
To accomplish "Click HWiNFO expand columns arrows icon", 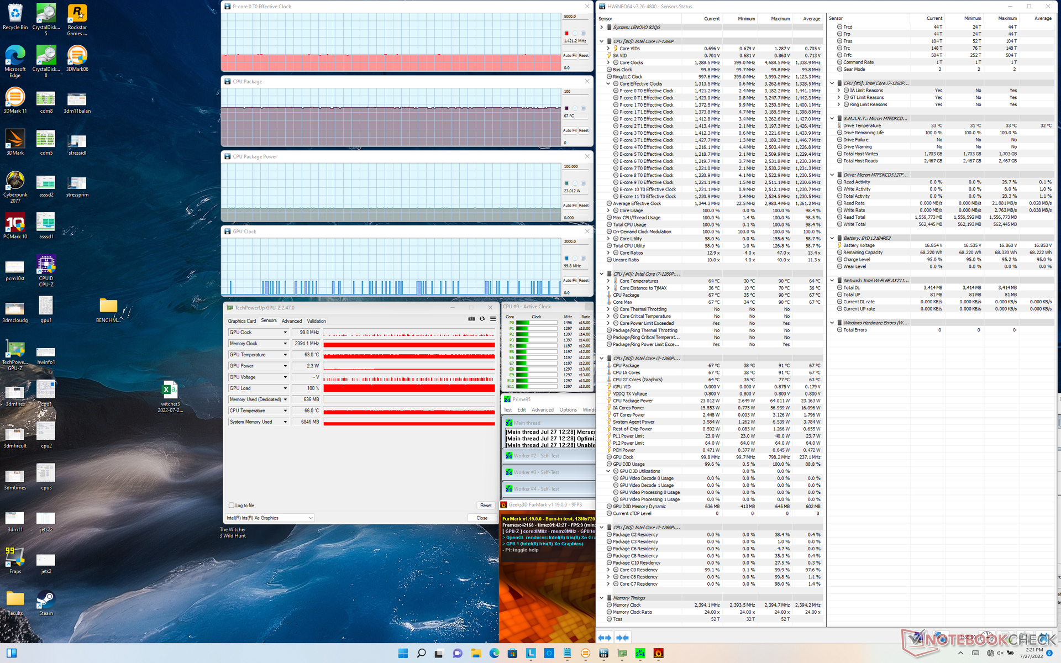I will [605, 638].
